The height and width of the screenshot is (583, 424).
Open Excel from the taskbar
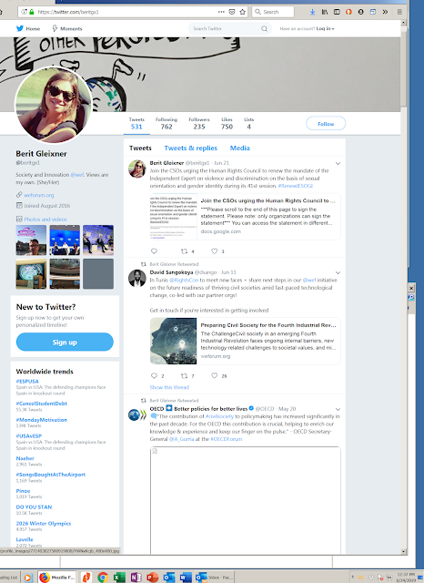tap(119, 578)
